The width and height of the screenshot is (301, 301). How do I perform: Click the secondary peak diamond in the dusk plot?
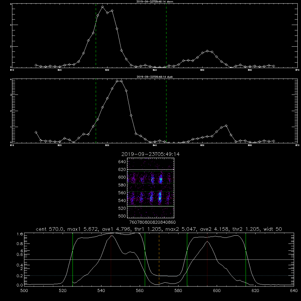coord(226,126)
